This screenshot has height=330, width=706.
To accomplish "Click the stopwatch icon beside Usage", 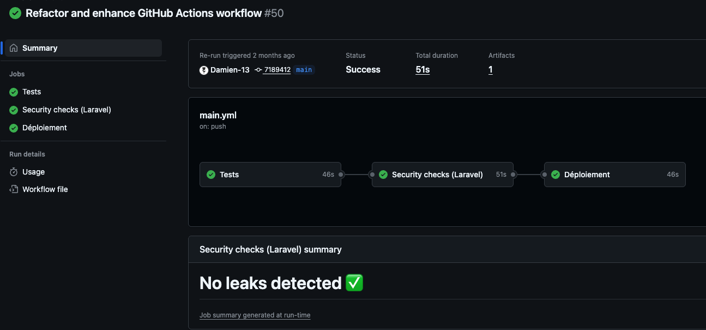I will [x=14, y=172].
